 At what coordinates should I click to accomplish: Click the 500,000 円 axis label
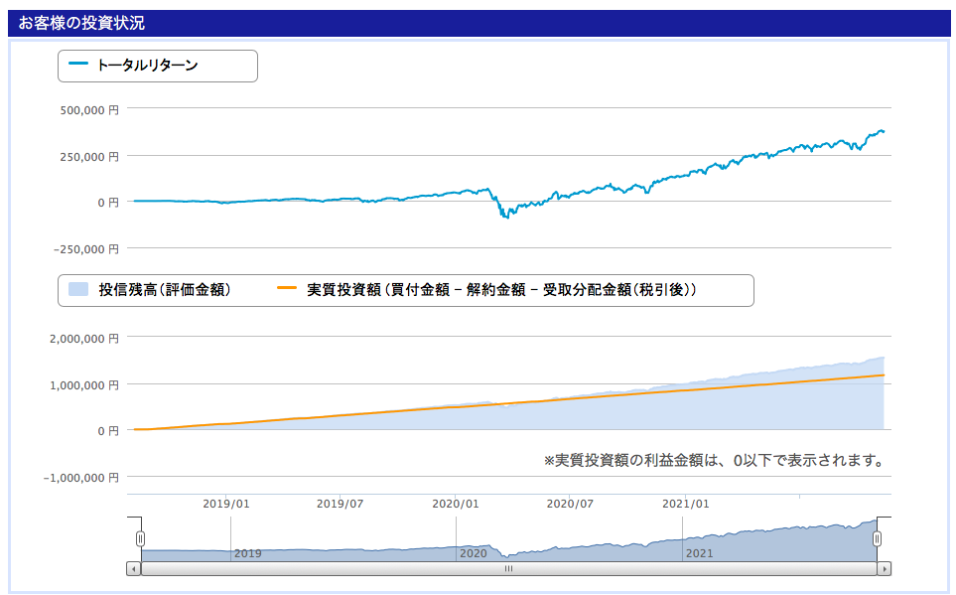89,110
